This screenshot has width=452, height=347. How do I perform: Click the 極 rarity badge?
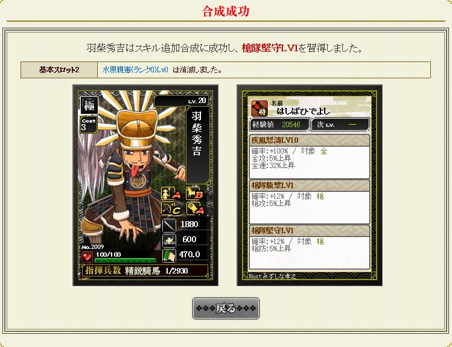click(x=89, y=105)
